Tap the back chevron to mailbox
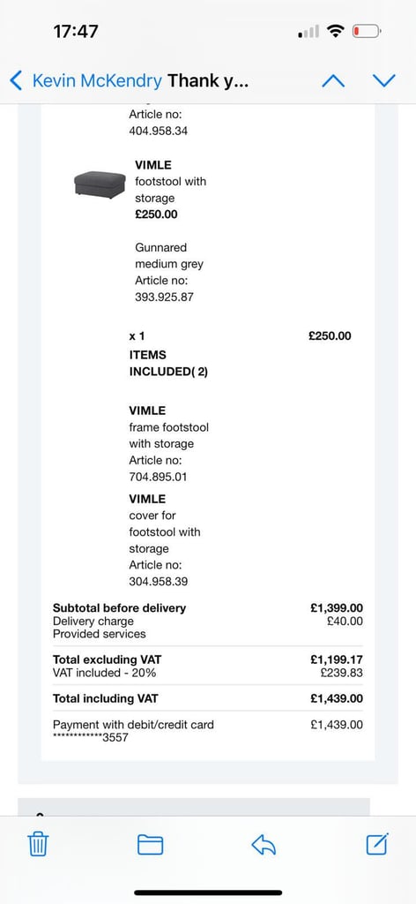The image size is (416, 904). [16, 80]
